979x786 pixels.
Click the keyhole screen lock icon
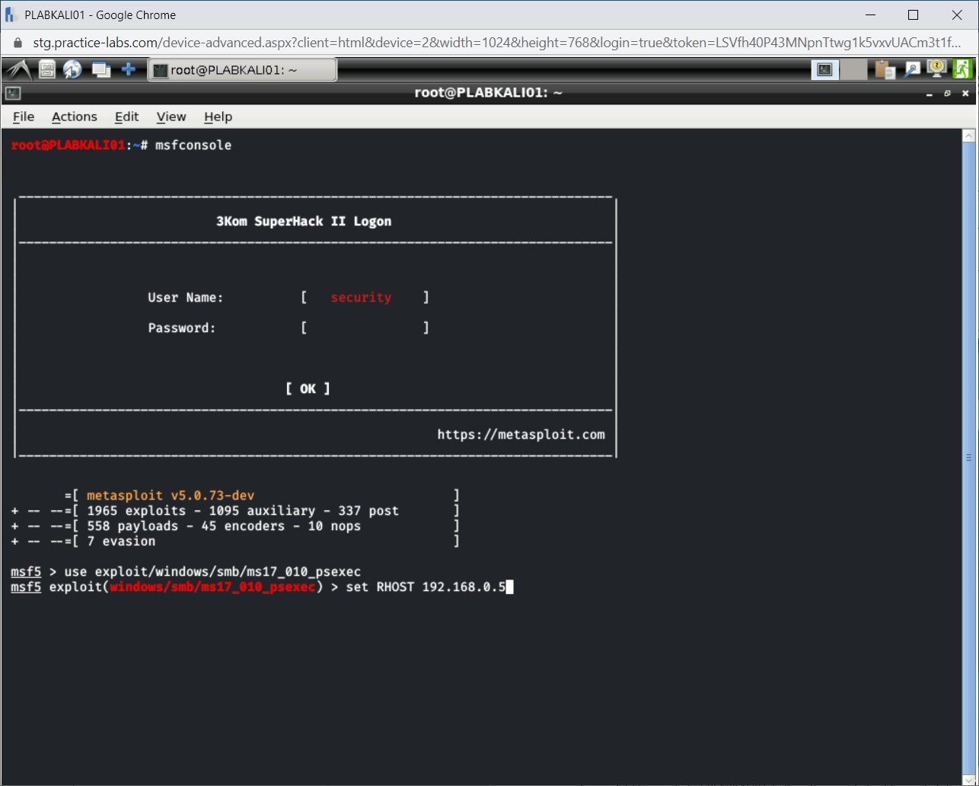coord(936,69)
